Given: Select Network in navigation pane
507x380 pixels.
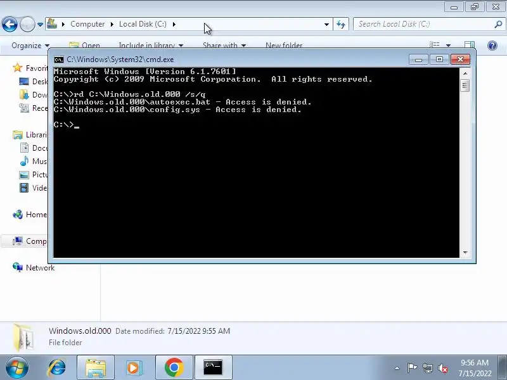Looking at the screenshot, I should 34,267.
